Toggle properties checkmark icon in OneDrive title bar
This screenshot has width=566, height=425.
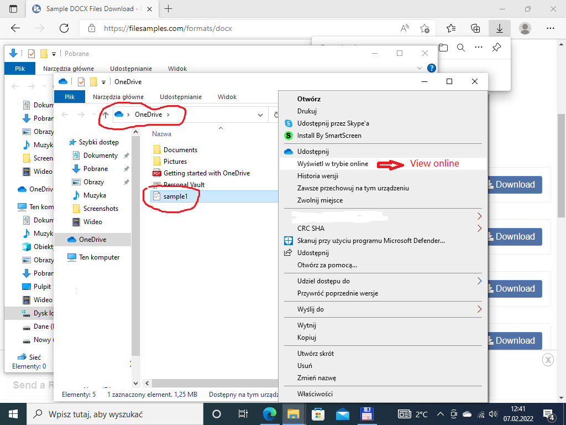(81, 82)
